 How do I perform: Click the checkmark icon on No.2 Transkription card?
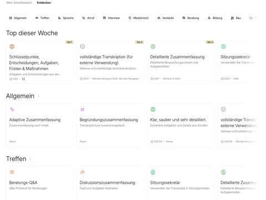pyautogui.click(x=83, y=46)
